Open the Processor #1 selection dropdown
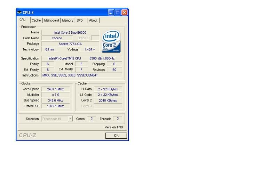The image size is (278, 178). tap(57, 119)
